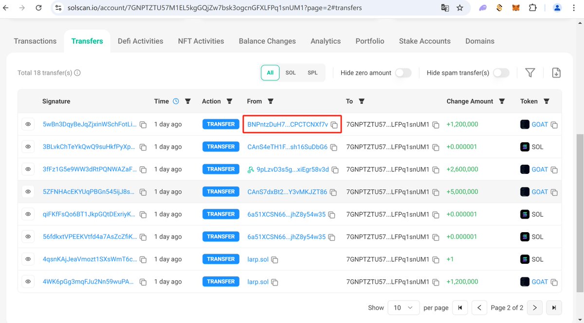584x323 pixels.
Task: Open the Portfolio tab
Action: pyautogui.click(x=370, y=41)
